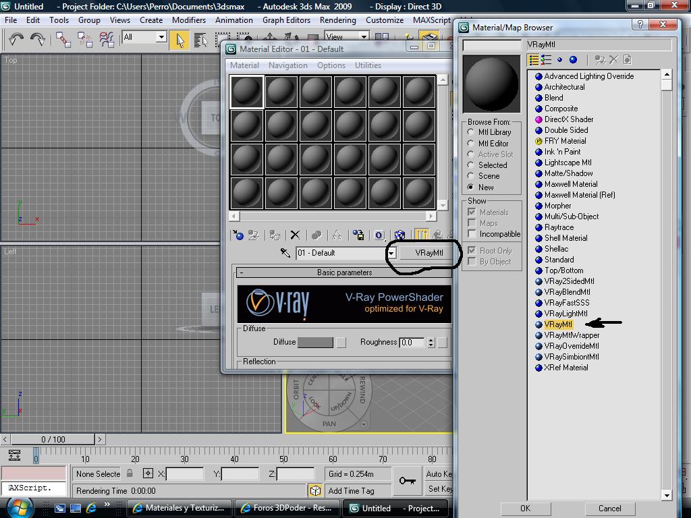Select Scene radio button under Browse From
The height and width of the screenshot is (518, 691).
470,176
